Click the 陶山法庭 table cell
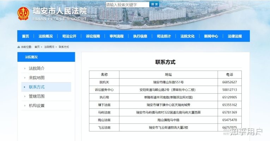The height and width of the screenshot is (141, 270). click(x=104, y=120)
